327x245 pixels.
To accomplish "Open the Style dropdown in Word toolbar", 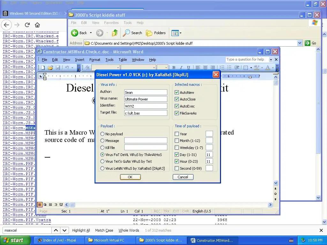I will pos(118,68).
